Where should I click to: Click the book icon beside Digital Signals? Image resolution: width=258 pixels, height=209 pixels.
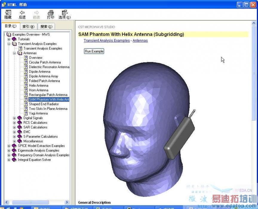20,118
